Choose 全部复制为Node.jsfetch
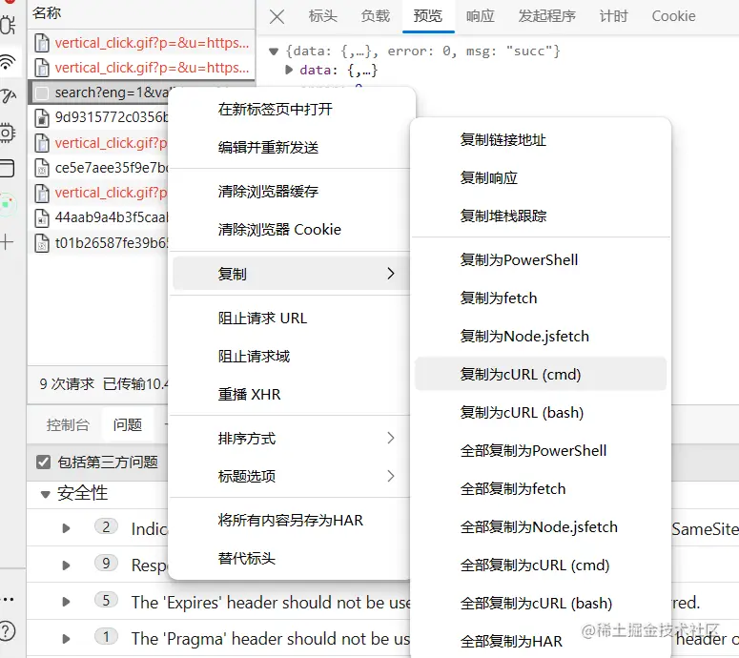The width and height of the screenshot is (739, 658). pos(541,527)
